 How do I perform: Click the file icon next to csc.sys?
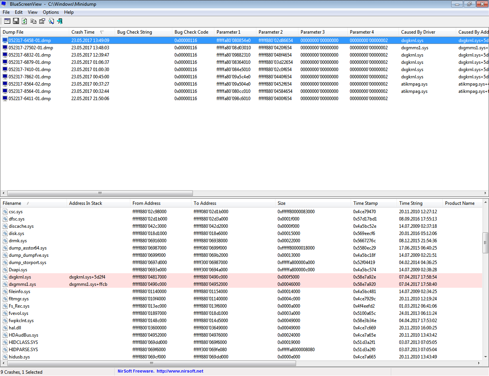(x=5, y=212)
